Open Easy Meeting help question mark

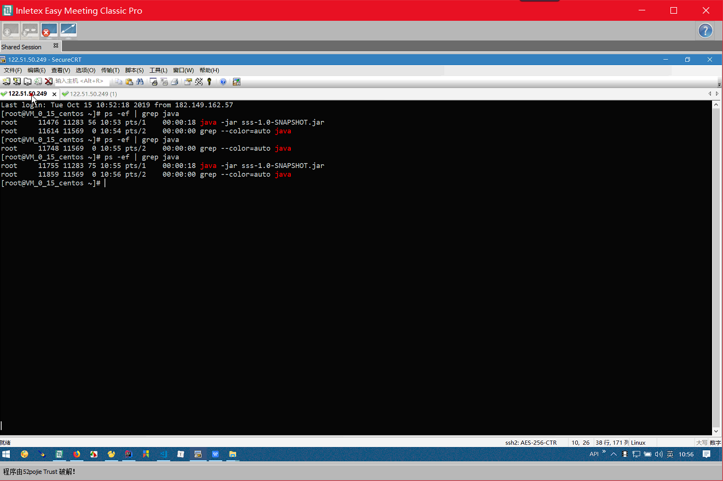pos(705,31)
